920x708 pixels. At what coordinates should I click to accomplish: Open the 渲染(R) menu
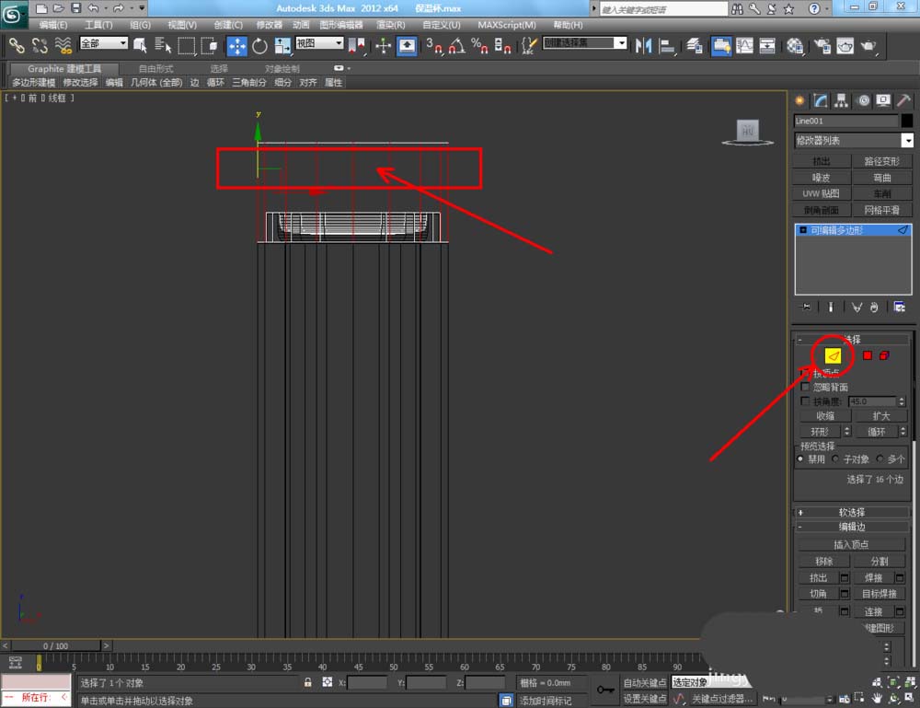click(x=390, y=25)
